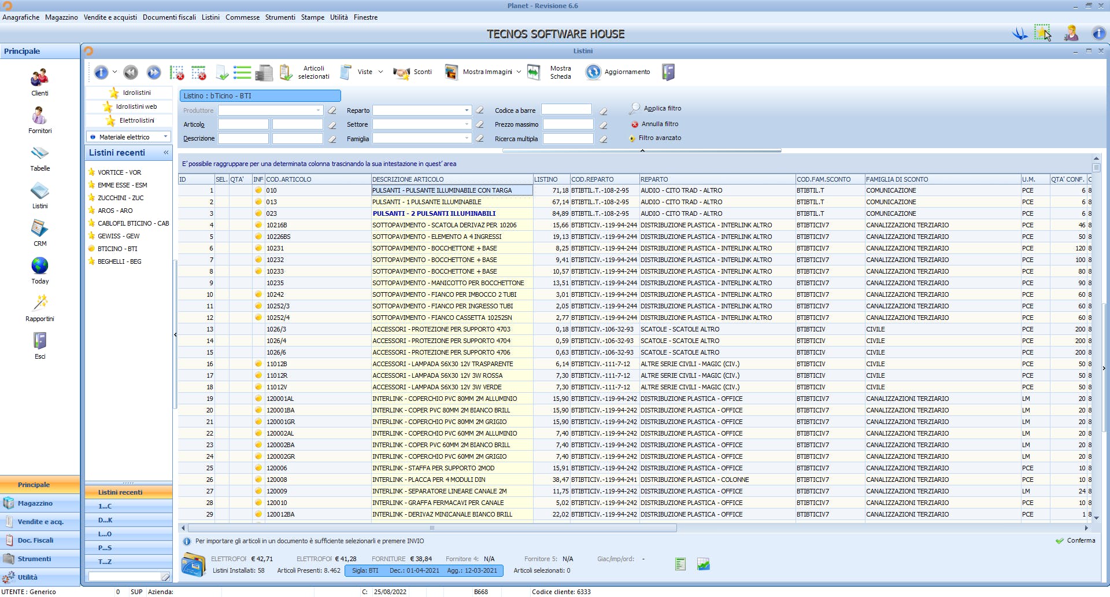Click the blue info icon in Listini toolbar

pos(101,72)
